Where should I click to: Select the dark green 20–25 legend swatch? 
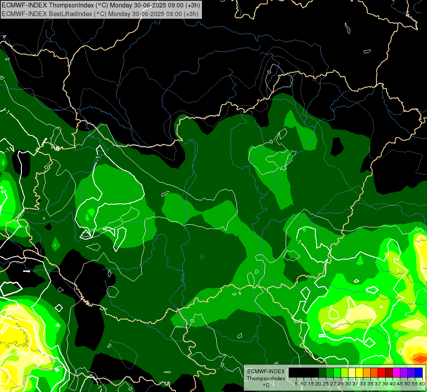(x=322, y=373)
